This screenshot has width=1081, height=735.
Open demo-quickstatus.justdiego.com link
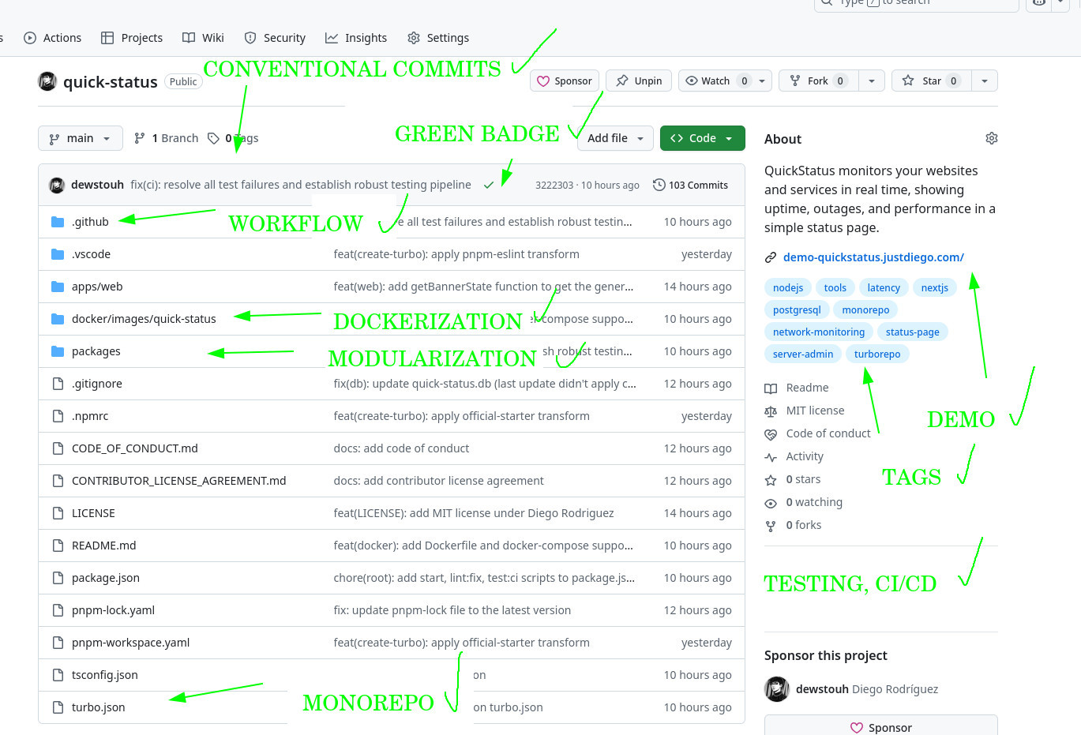pyautogui.click(x=873, y=257)
